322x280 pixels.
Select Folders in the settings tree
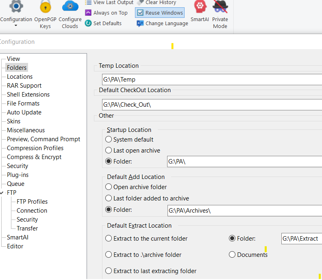[17, 68]
